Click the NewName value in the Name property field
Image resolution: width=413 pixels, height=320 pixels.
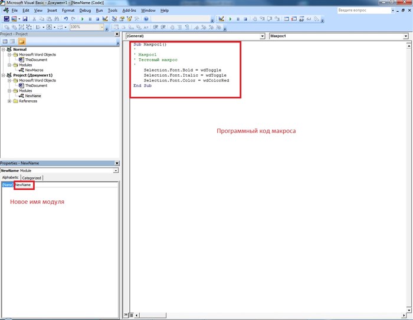pos(23,185)
